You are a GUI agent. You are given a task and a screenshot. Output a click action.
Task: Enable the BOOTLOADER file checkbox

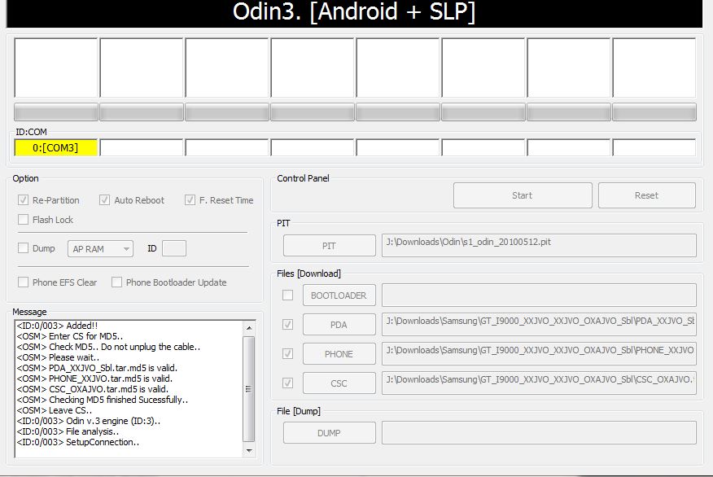tap(288, 295)
